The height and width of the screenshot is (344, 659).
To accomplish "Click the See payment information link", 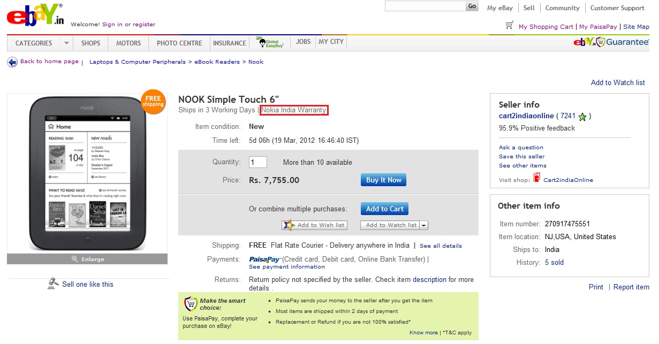I will pos(287,267).
